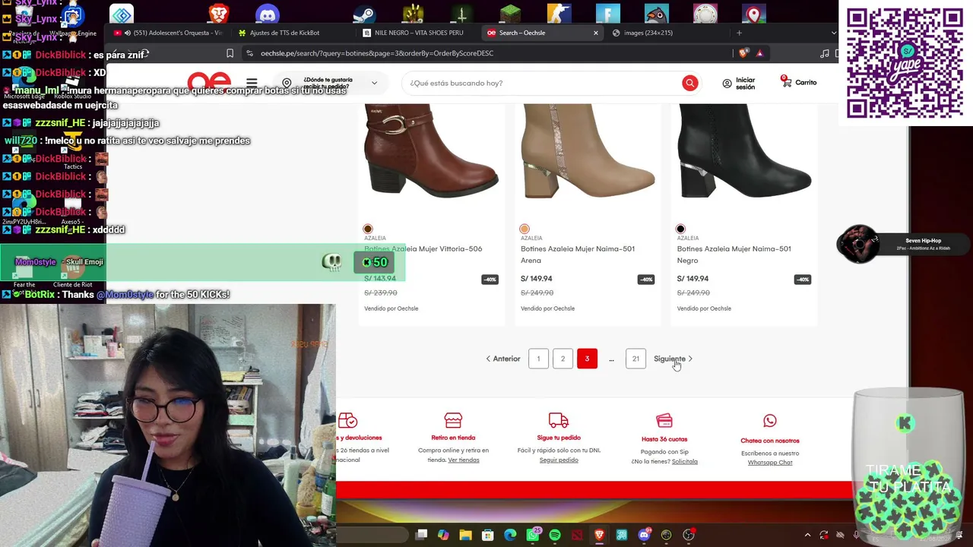Click the Minecraft desktop icon
This screenshot has width=973, height=547.
[x=510, y=14]
